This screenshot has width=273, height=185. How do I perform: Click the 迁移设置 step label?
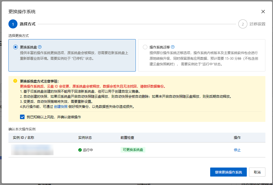[257, 24]
